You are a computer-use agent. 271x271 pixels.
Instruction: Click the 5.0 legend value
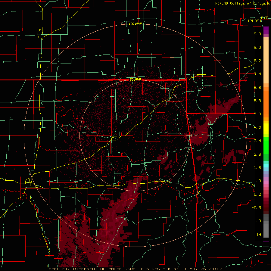[257, 114]
